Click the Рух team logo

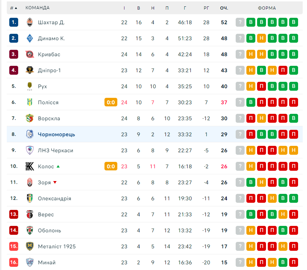click(30, 86)
